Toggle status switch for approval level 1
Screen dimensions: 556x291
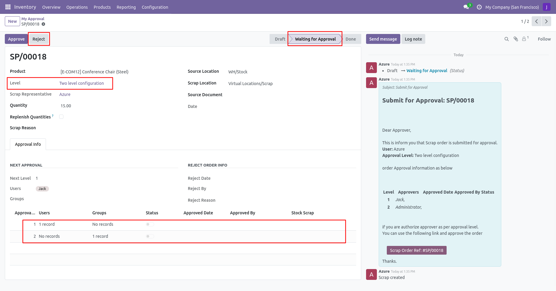tap(150, 224)
